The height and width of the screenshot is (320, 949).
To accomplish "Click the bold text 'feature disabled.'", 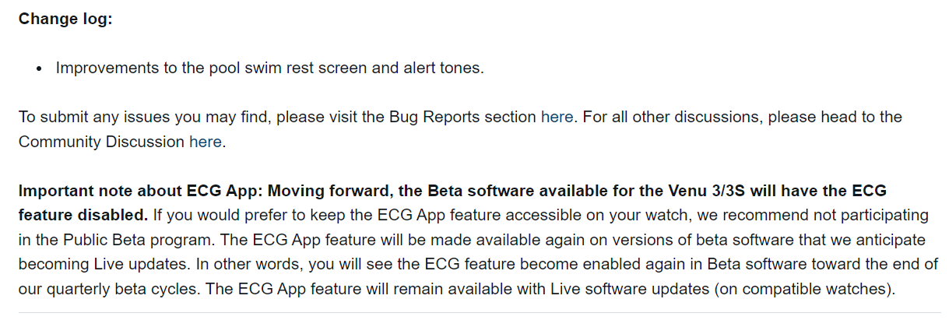I will click(83, 215).
